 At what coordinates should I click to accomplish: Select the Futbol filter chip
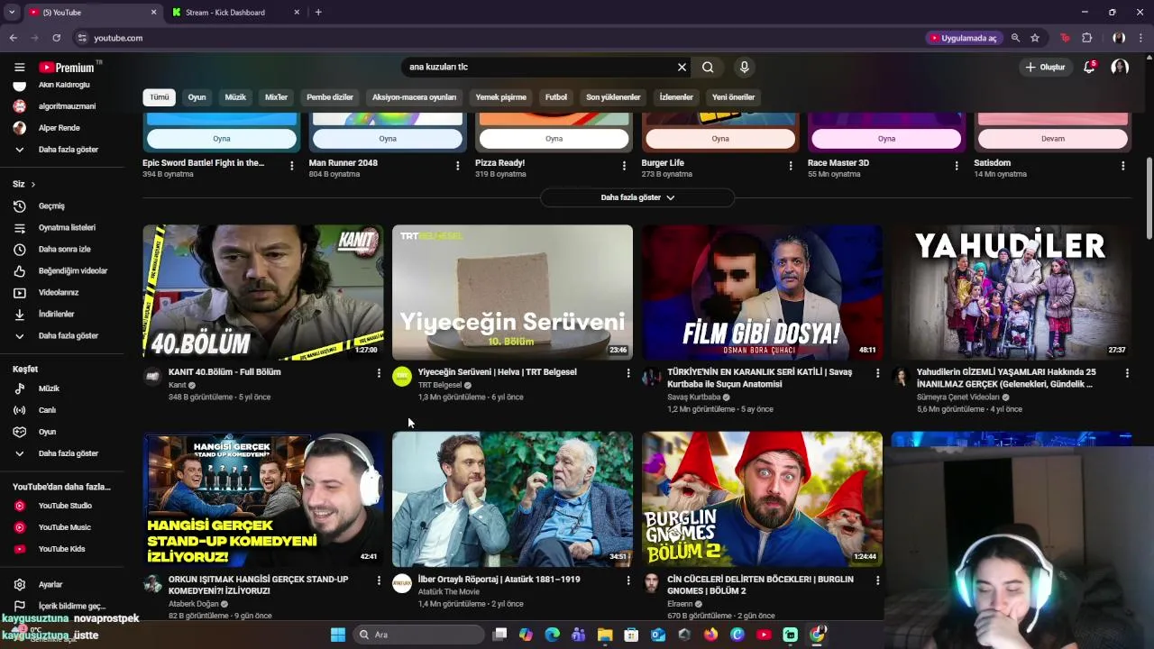coord(556,97)
